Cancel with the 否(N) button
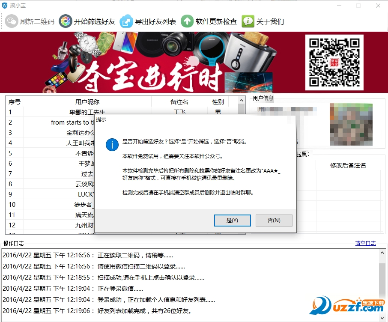The height and width of the screenshot is (322, 388). (x=274, y=221)
